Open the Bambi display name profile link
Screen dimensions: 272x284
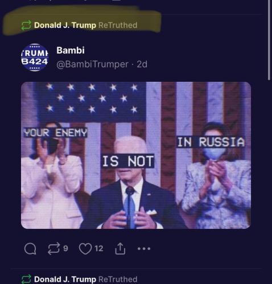point(71,51)
